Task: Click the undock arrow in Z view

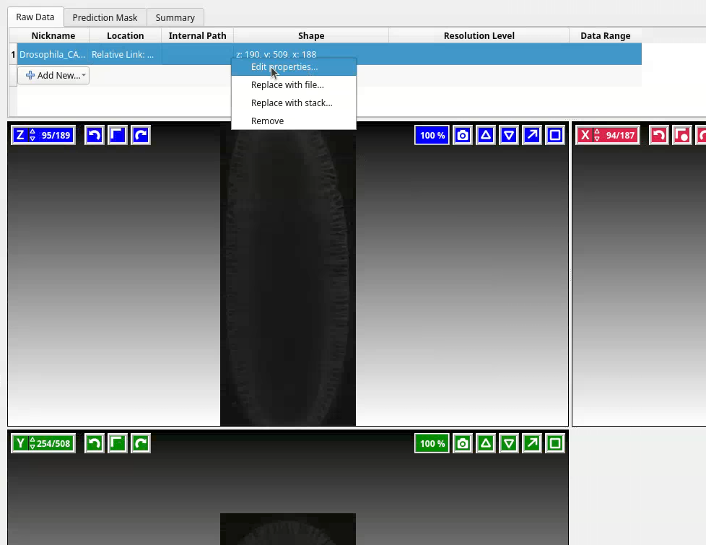Action: tap(532, 135)
